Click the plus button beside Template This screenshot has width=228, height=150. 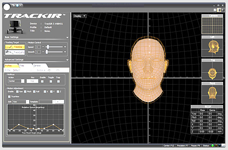click(x=58, y=102)
